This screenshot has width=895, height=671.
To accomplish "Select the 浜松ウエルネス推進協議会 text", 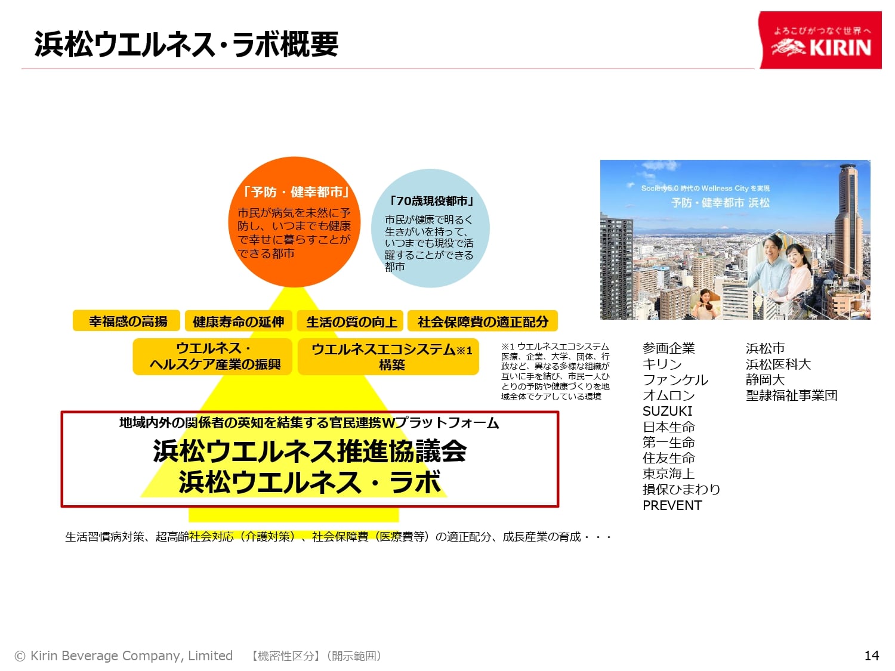I will pyautogui.click(x=310, y=450).
